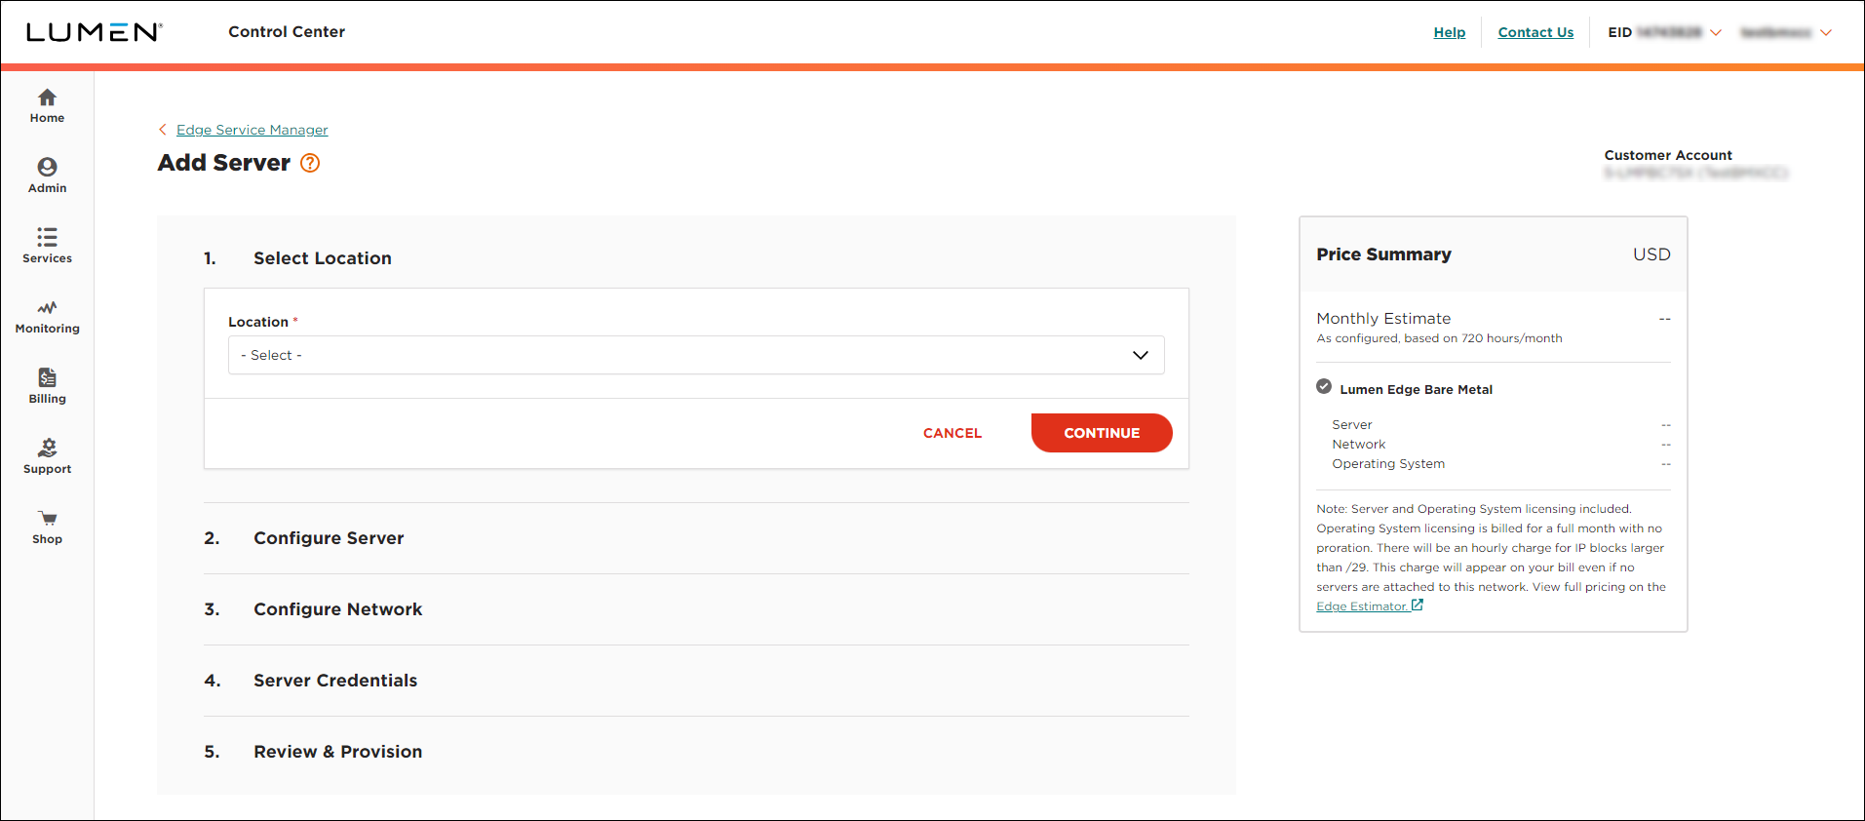Click the Network price row

pyautogui.click(x=1501, y=445)
